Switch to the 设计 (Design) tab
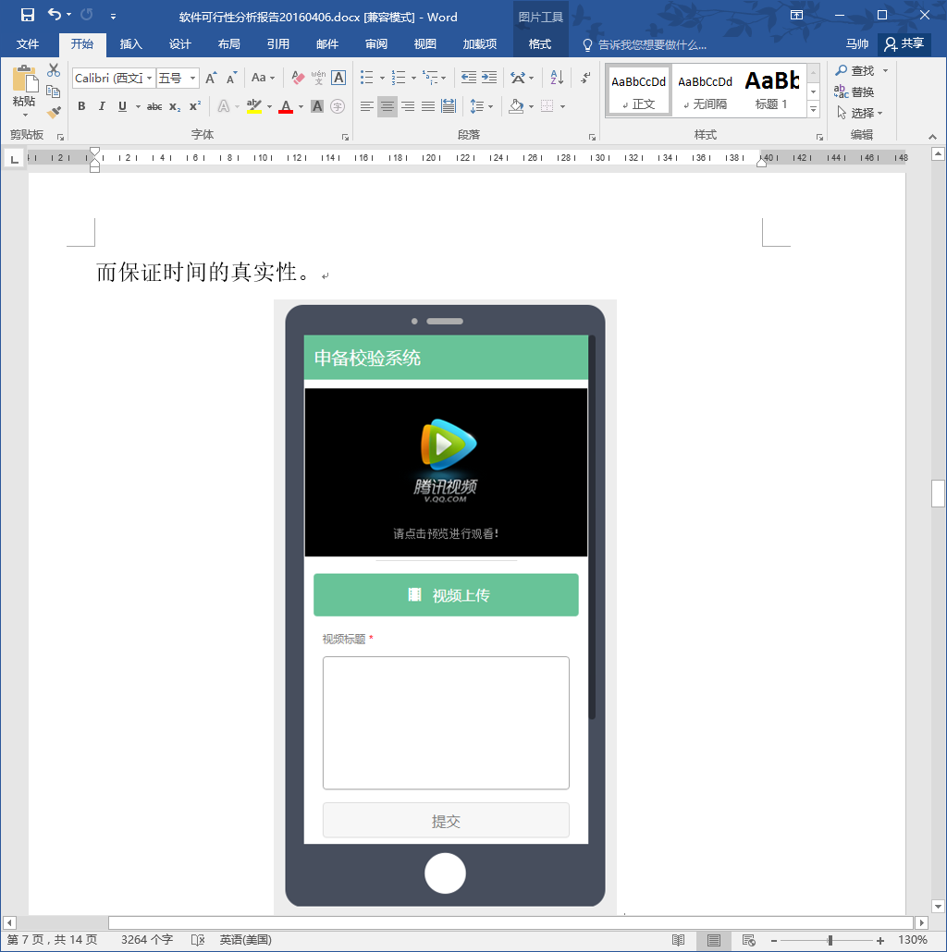947x952 pixels. [179, 44]
